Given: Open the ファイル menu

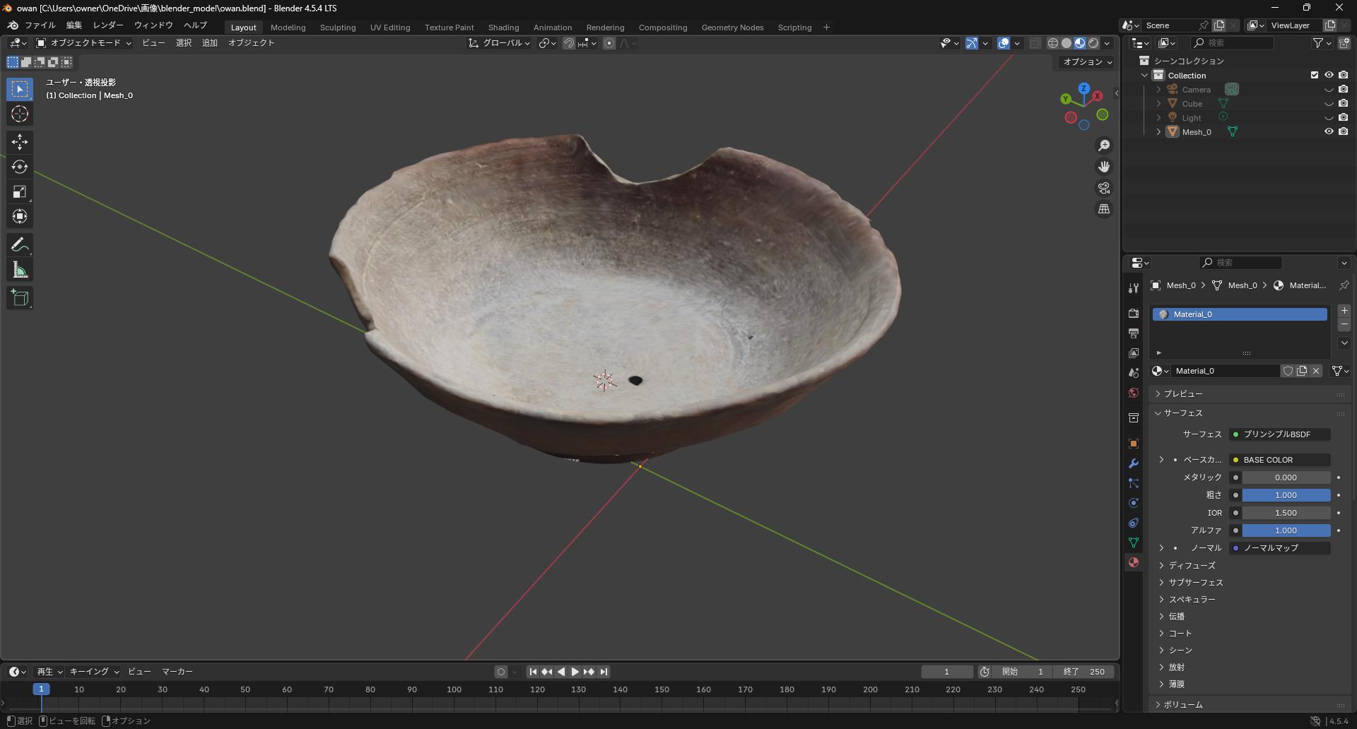Looking at the screenshot, I should (x=40, y=25).
